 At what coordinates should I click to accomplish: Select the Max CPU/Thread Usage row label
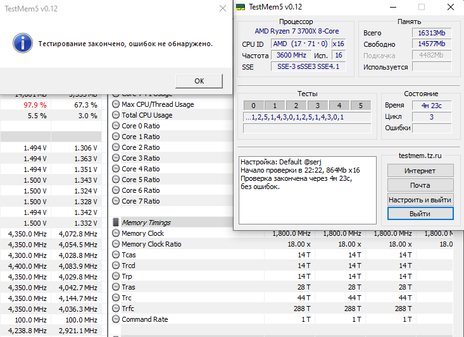(x=158, y=104)
